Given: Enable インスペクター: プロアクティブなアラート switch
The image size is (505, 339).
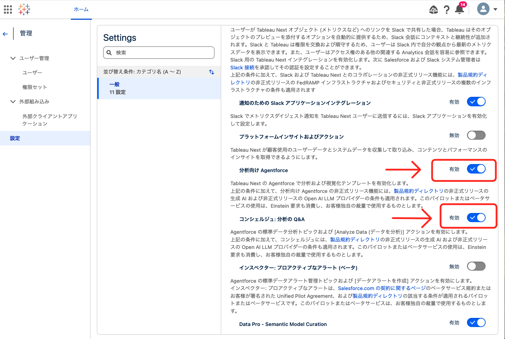Looking at the screenshot, I should (476, 266).
